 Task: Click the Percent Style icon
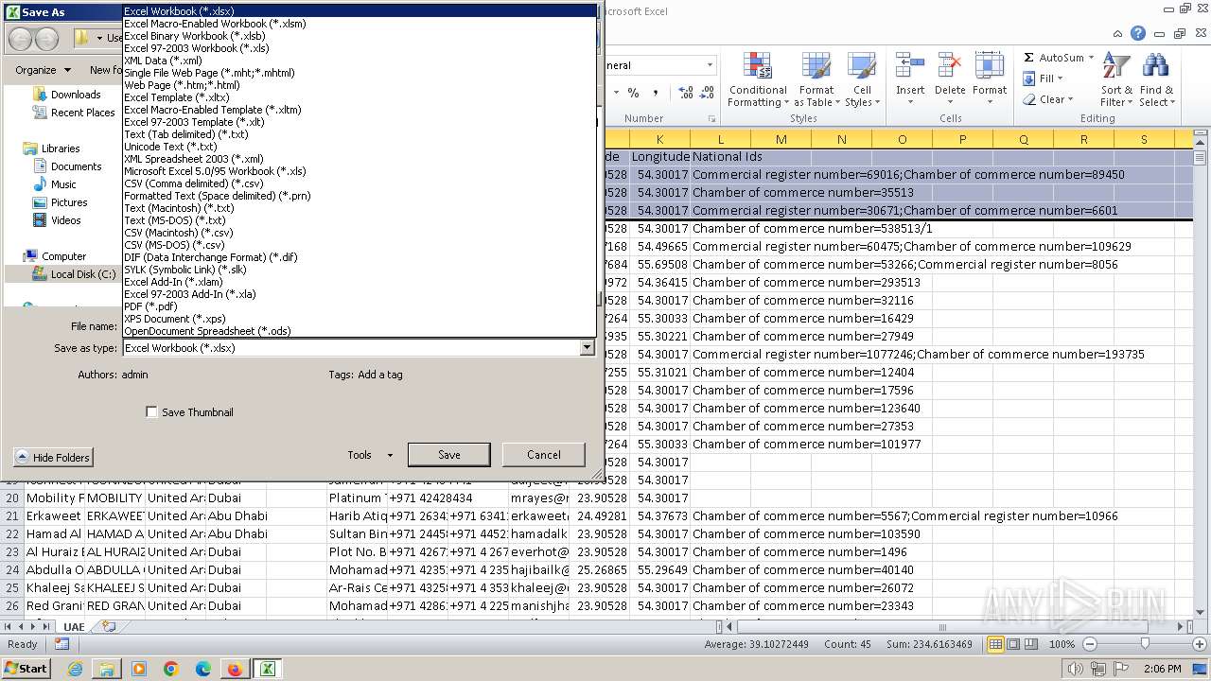tap(633, 93)
